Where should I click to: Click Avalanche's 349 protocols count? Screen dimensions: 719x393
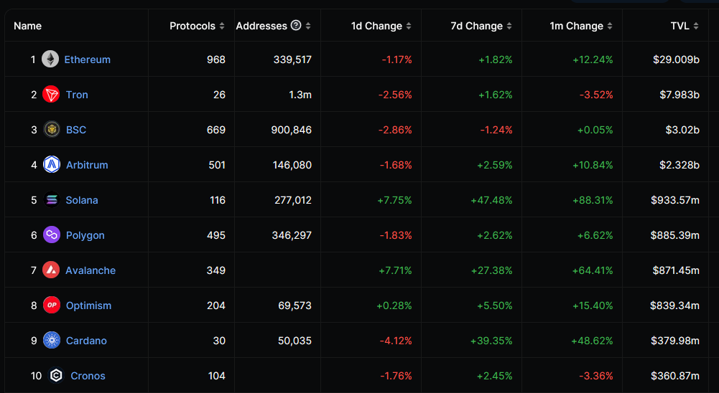[x=216, y=270]
